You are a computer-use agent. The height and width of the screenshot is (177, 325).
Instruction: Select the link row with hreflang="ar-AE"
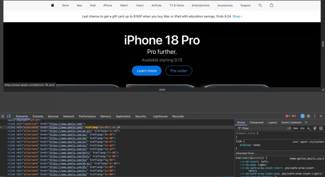tap(63, 131)
